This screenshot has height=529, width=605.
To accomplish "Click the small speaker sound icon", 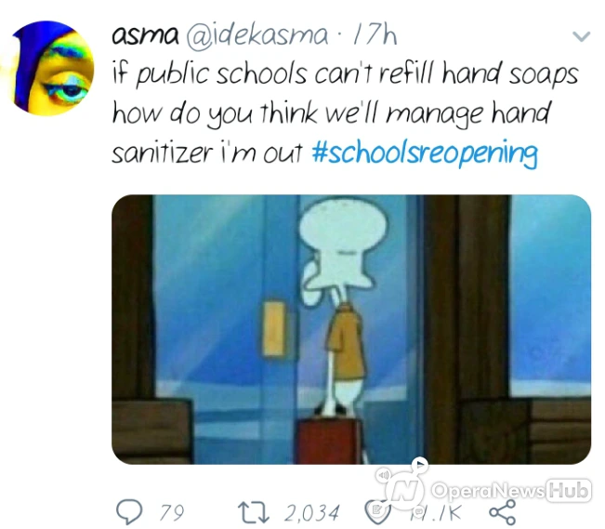I will (383, 475).
